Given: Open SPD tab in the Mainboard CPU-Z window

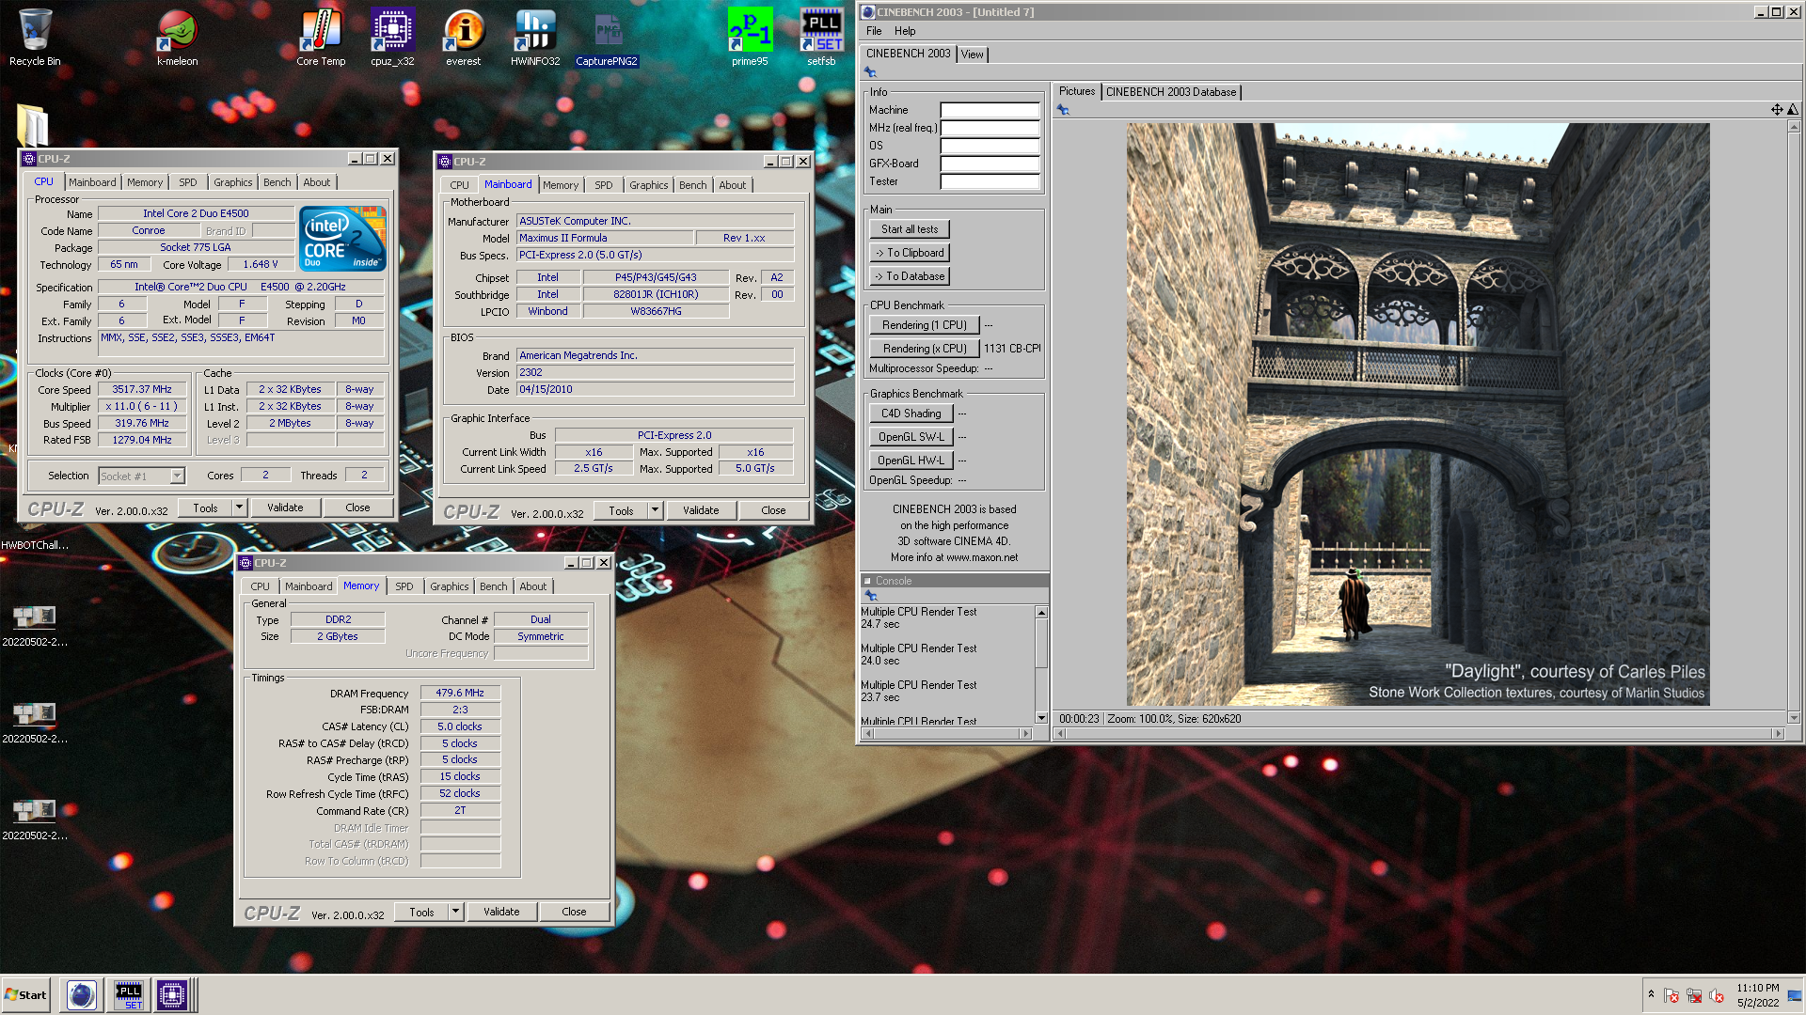Looking at the screenshot, I should click(604, 185).
